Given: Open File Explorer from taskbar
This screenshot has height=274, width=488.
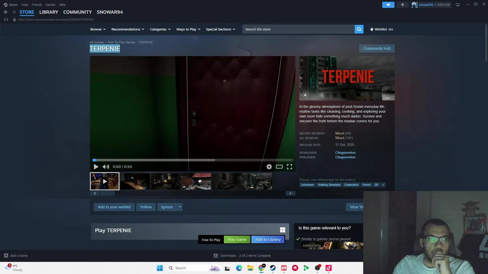Looking at the screenshot, I should coord(250,268).
